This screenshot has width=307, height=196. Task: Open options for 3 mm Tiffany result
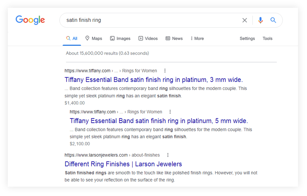click(x=165, y=71)
